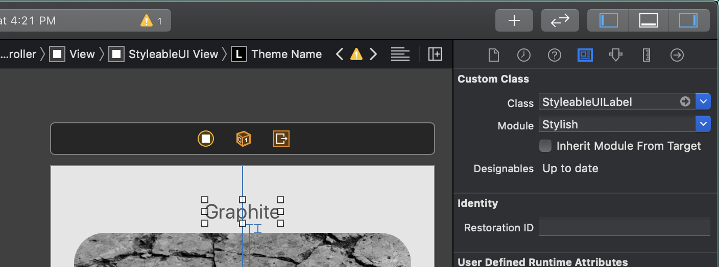The width and height of the screenshot is (719, 267).
Task: Toggle the bottom debug area panel
Action: [x=648, y=20]
